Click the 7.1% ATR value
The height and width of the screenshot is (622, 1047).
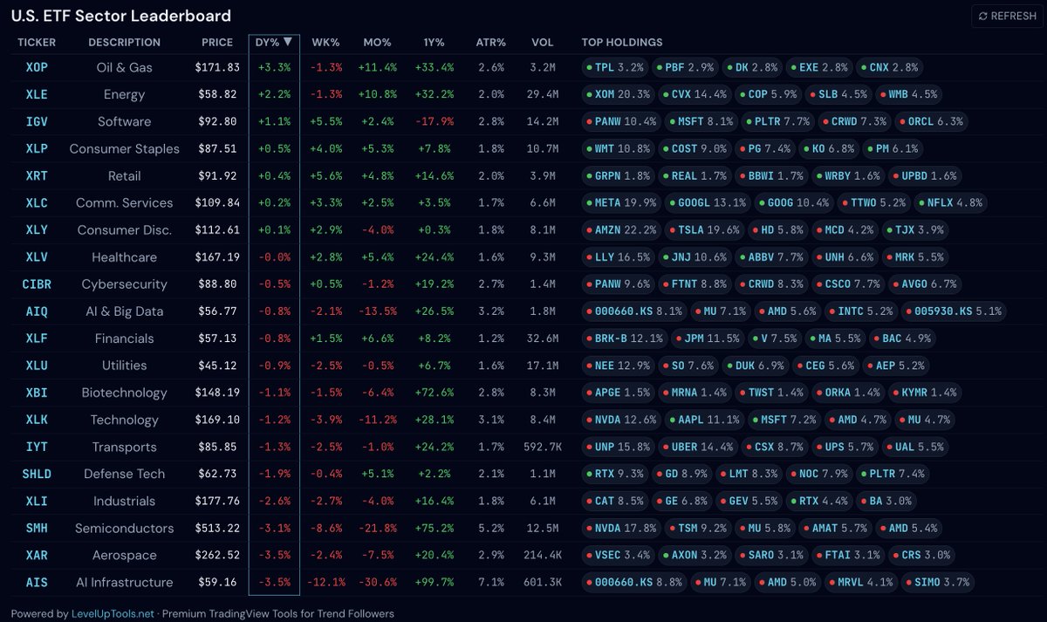[490, 582]
